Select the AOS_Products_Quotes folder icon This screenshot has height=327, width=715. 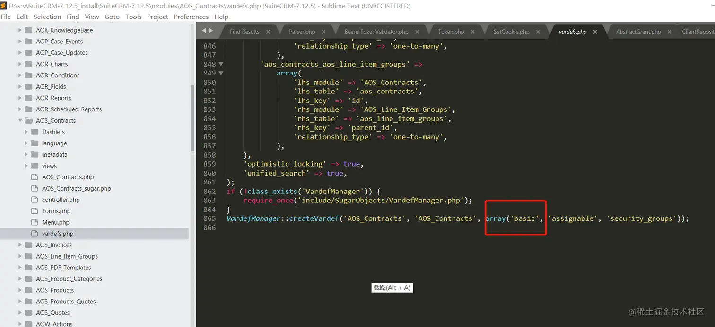coord(28,302)
